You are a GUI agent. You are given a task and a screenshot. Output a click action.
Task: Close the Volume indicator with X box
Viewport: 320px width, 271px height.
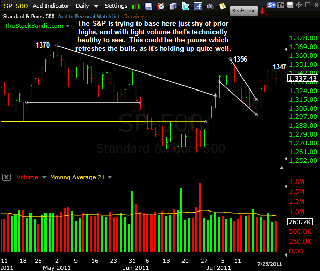coord(6,177)
